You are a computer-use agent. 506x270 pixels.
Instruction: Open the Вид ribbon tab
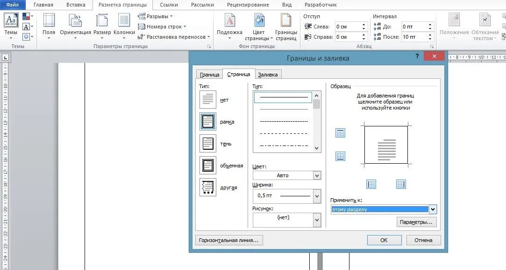pos(286,5)
